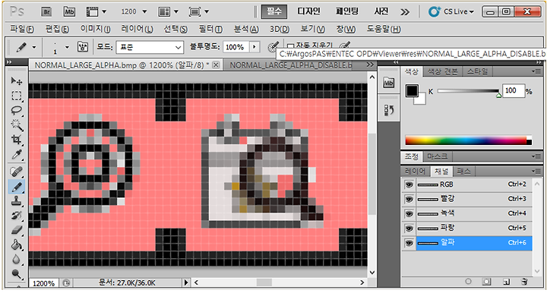Toggle visibility of the 알파 channel
The image size is (547, 293).
[409, 243]
